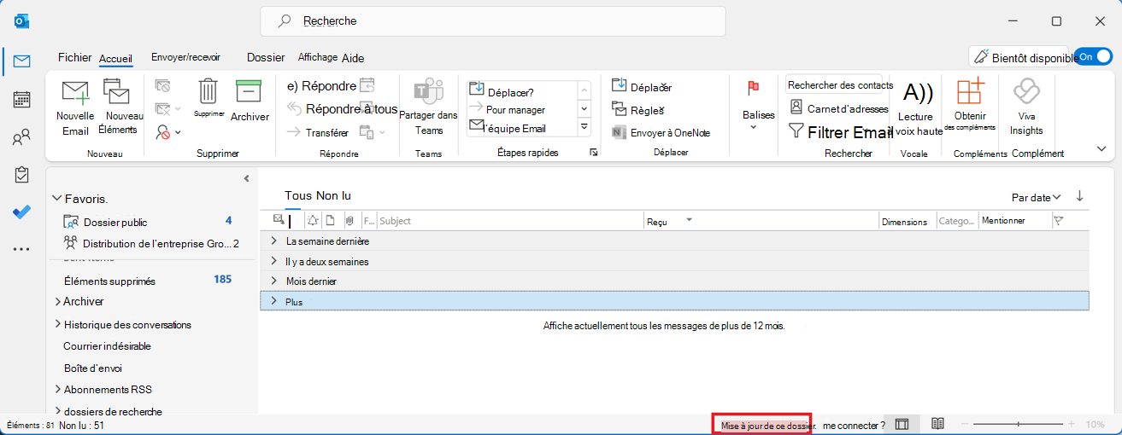Select the Envoyer/recevoir tab
This screenshot has width=1122, height=435.
185,57
